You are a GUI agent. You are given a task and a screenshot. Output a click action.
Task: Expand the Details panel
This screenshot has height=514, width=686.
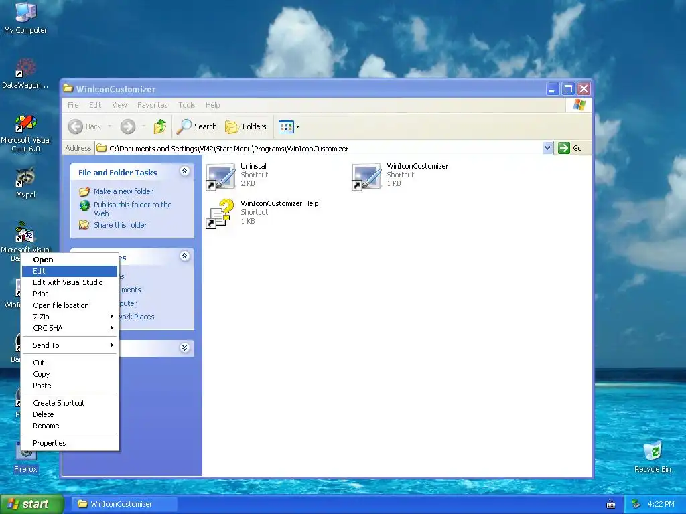(185, 348)
